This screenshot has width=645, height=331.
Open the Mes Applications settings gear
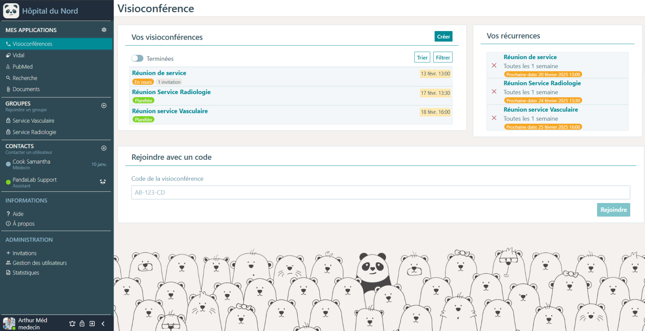point(104,30)
